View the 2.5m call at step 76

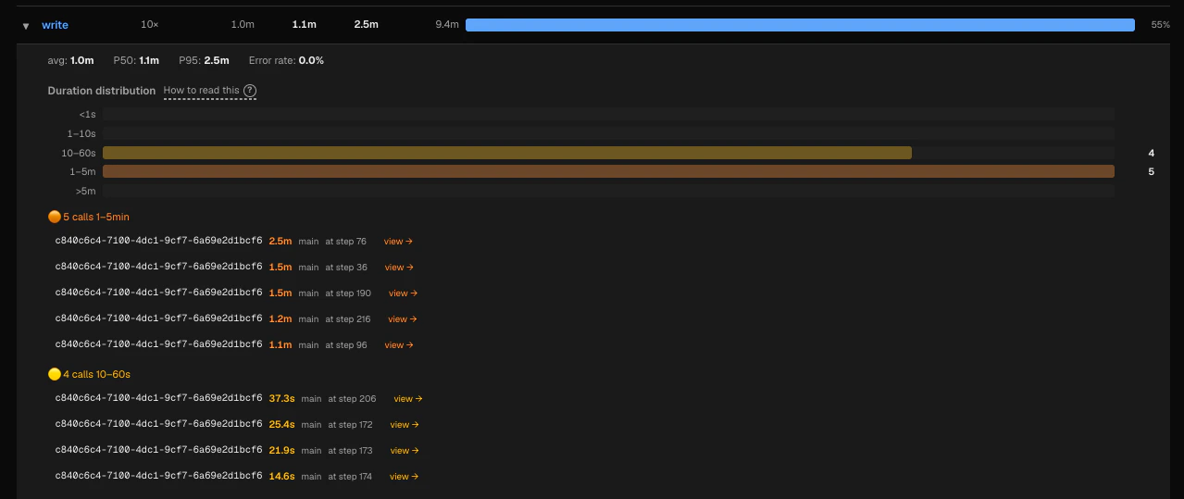tap(398, 242)
